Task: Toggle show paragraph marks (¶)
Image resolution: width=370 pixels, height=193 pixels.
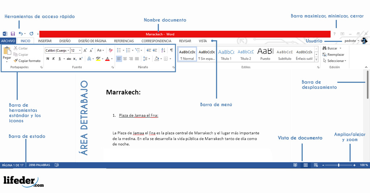Action: point(171,50)
